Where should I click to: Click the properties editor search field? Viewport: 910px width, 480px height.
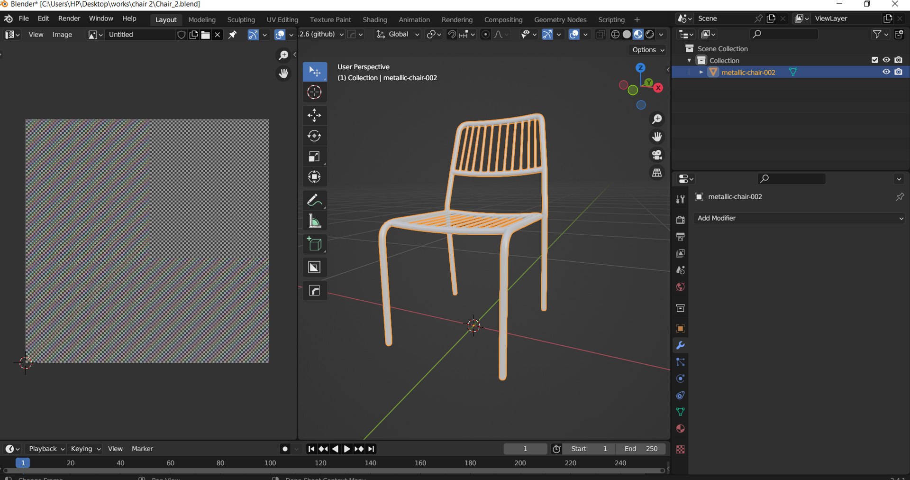(x=792, y=179)
